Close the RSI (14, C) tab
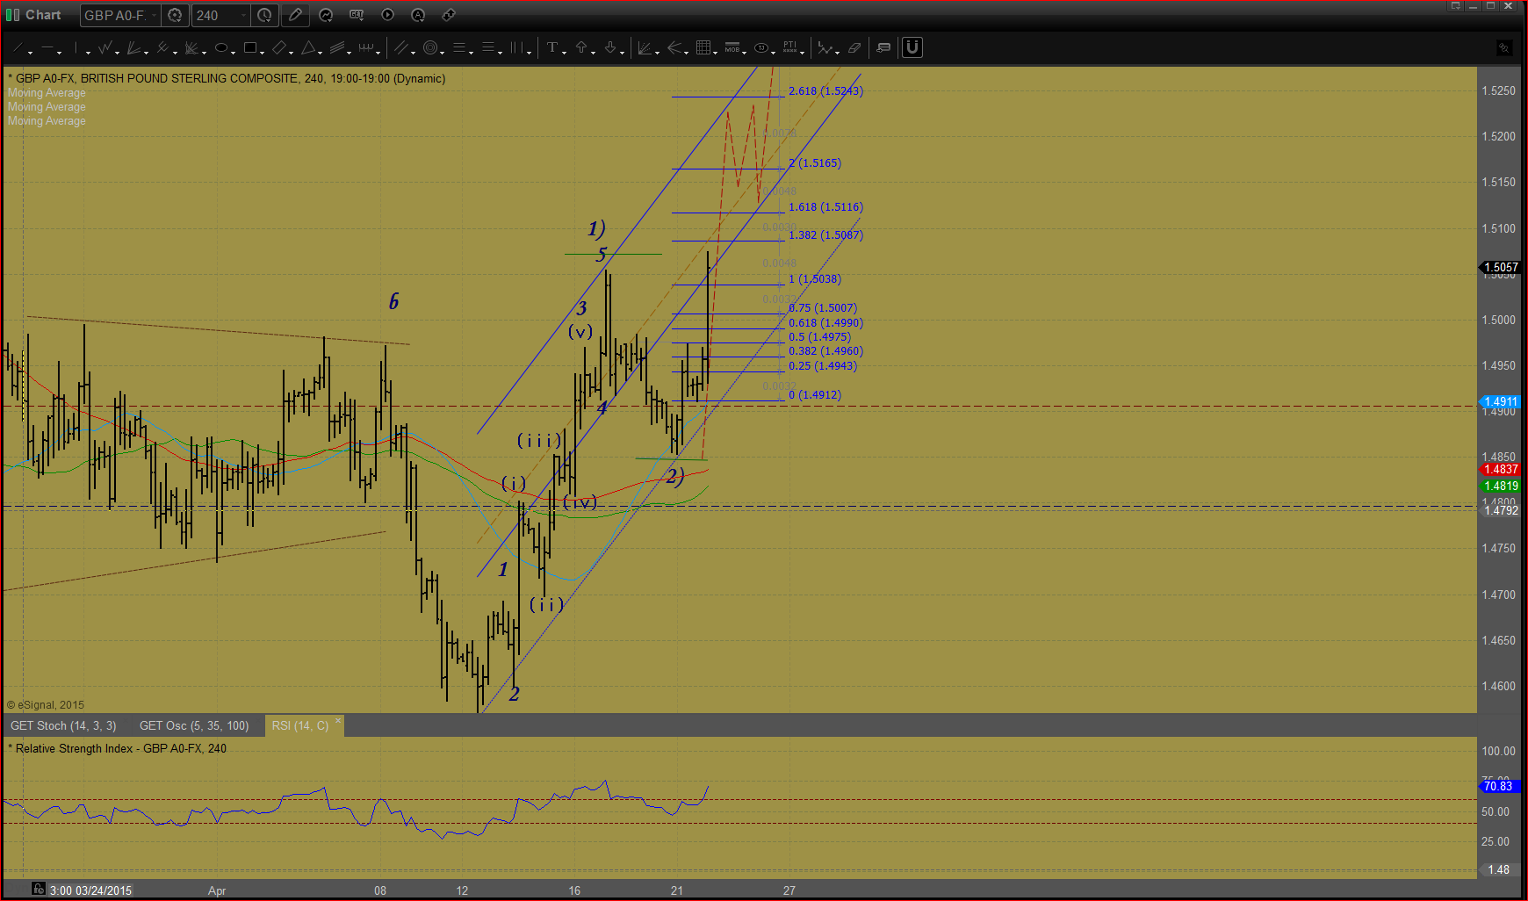The image size is (1528, 901). click(x=338, y=721)
